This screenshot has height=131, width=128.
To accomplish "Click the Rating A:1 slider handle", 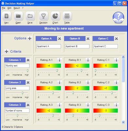I will (57, 70).
